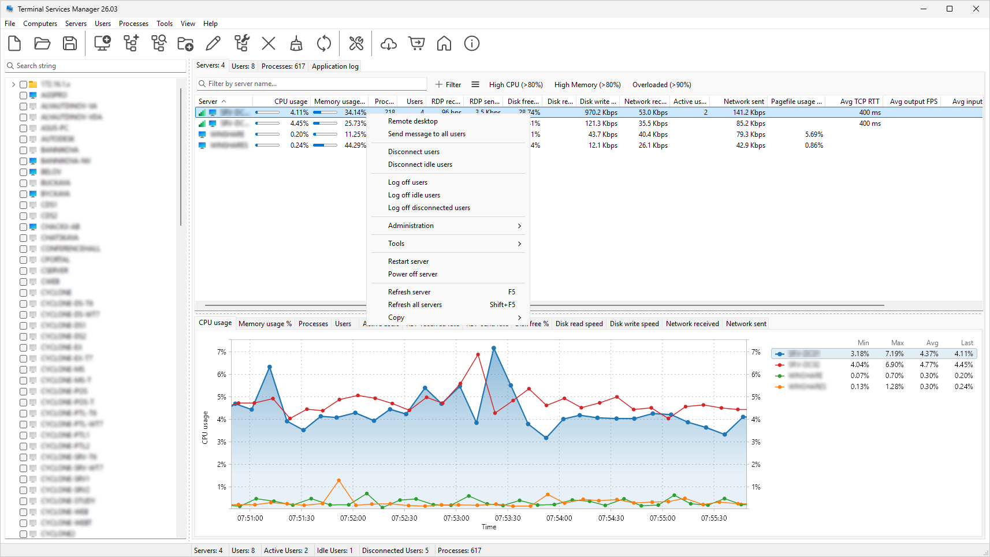Click the add folder toolbar icon
This screenshot has height=557, width=990.
pyautogui.click(x=185, y=43)
